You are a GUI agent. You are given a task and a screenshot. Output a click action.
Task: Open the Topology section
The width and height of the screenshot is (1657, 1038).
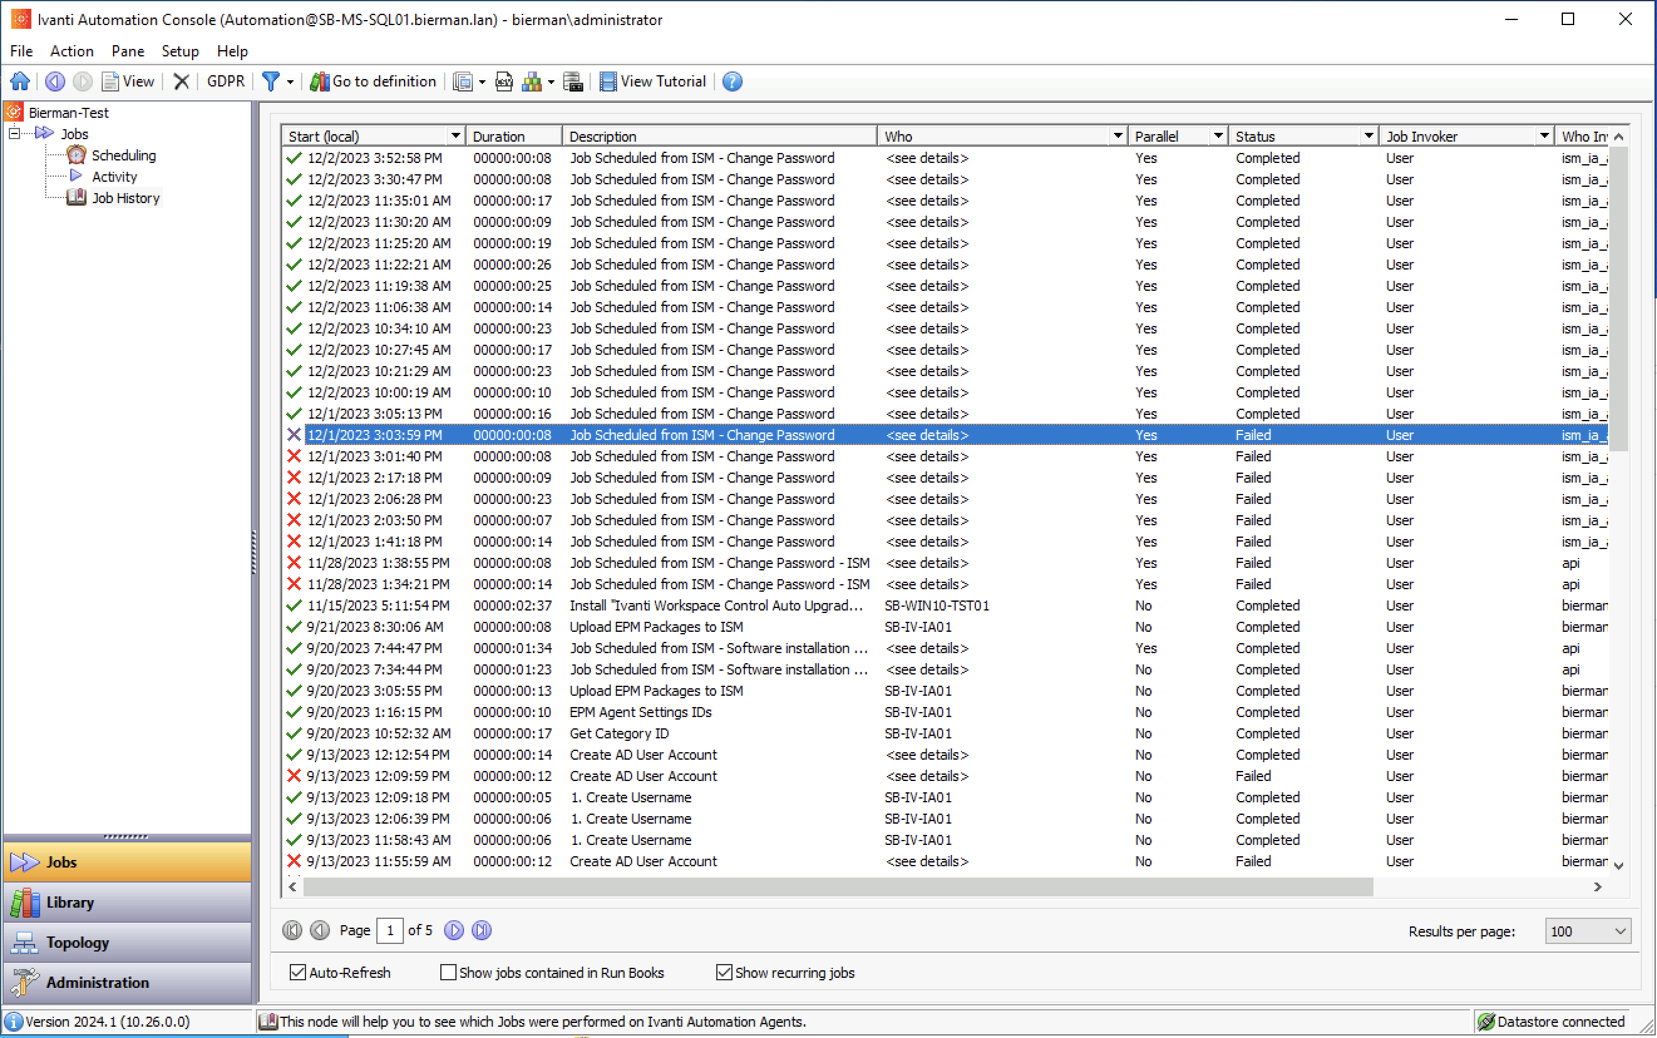(127, 943)
